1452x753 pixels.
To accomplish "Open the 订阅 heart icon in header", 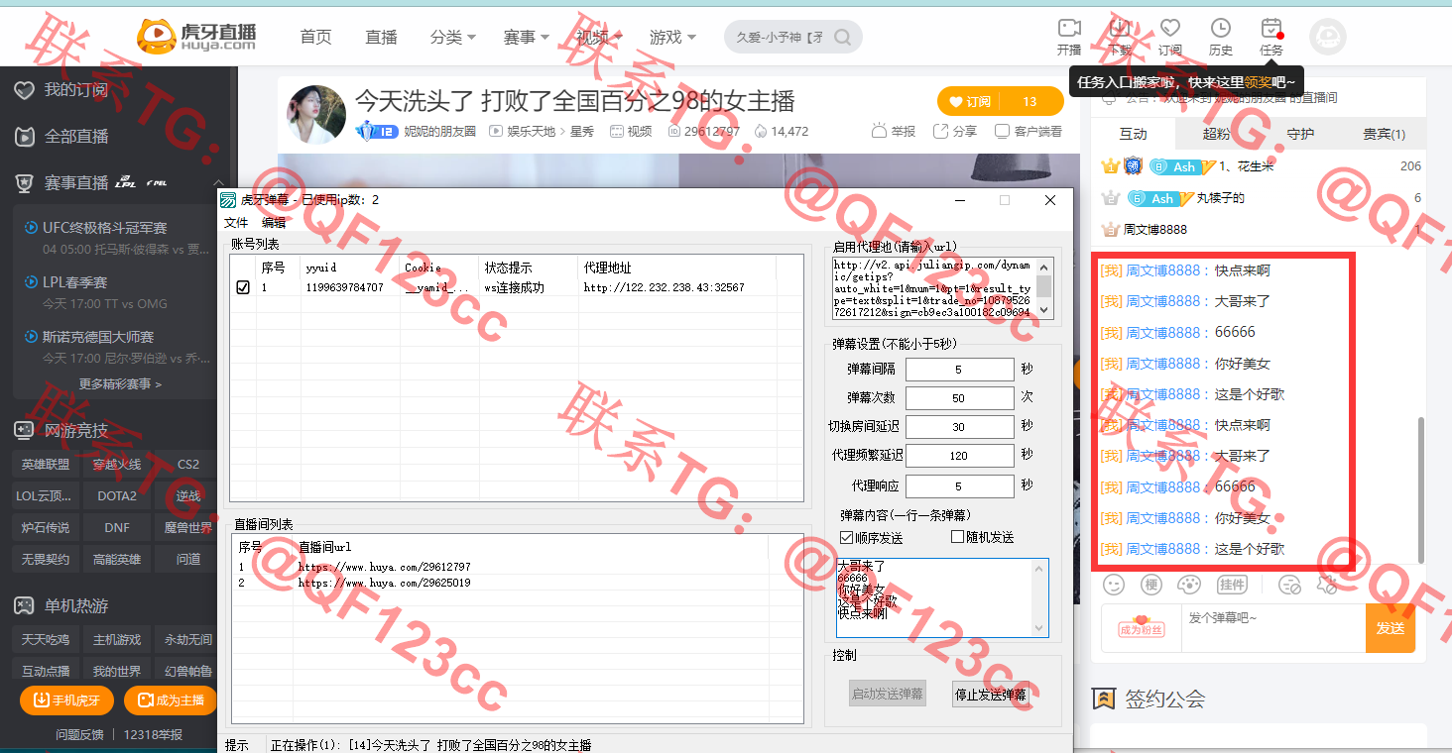I will click(1170, 28).
